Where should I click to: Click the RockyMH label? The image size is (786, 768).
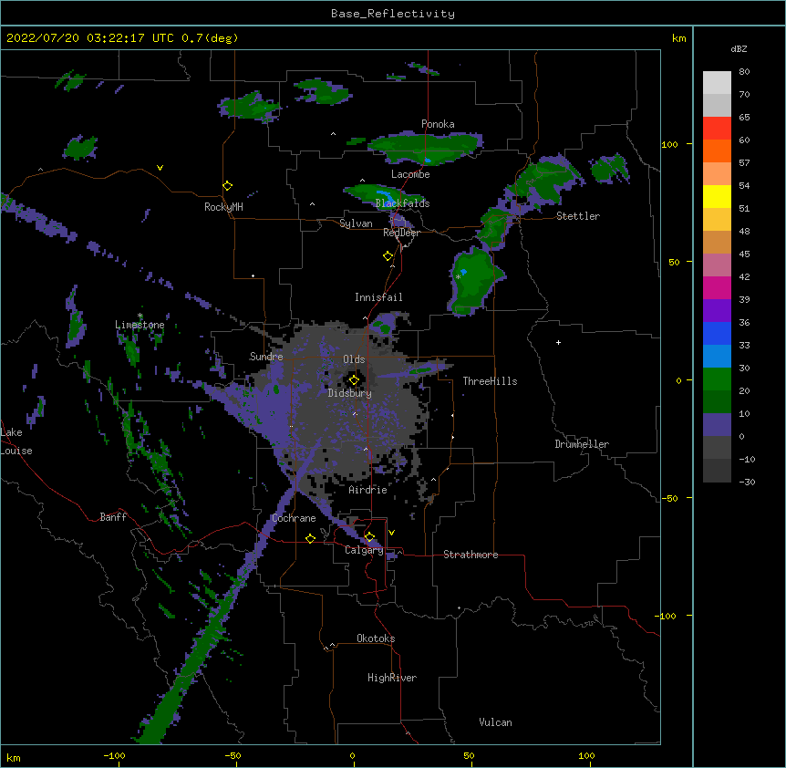tap(223, 207)
